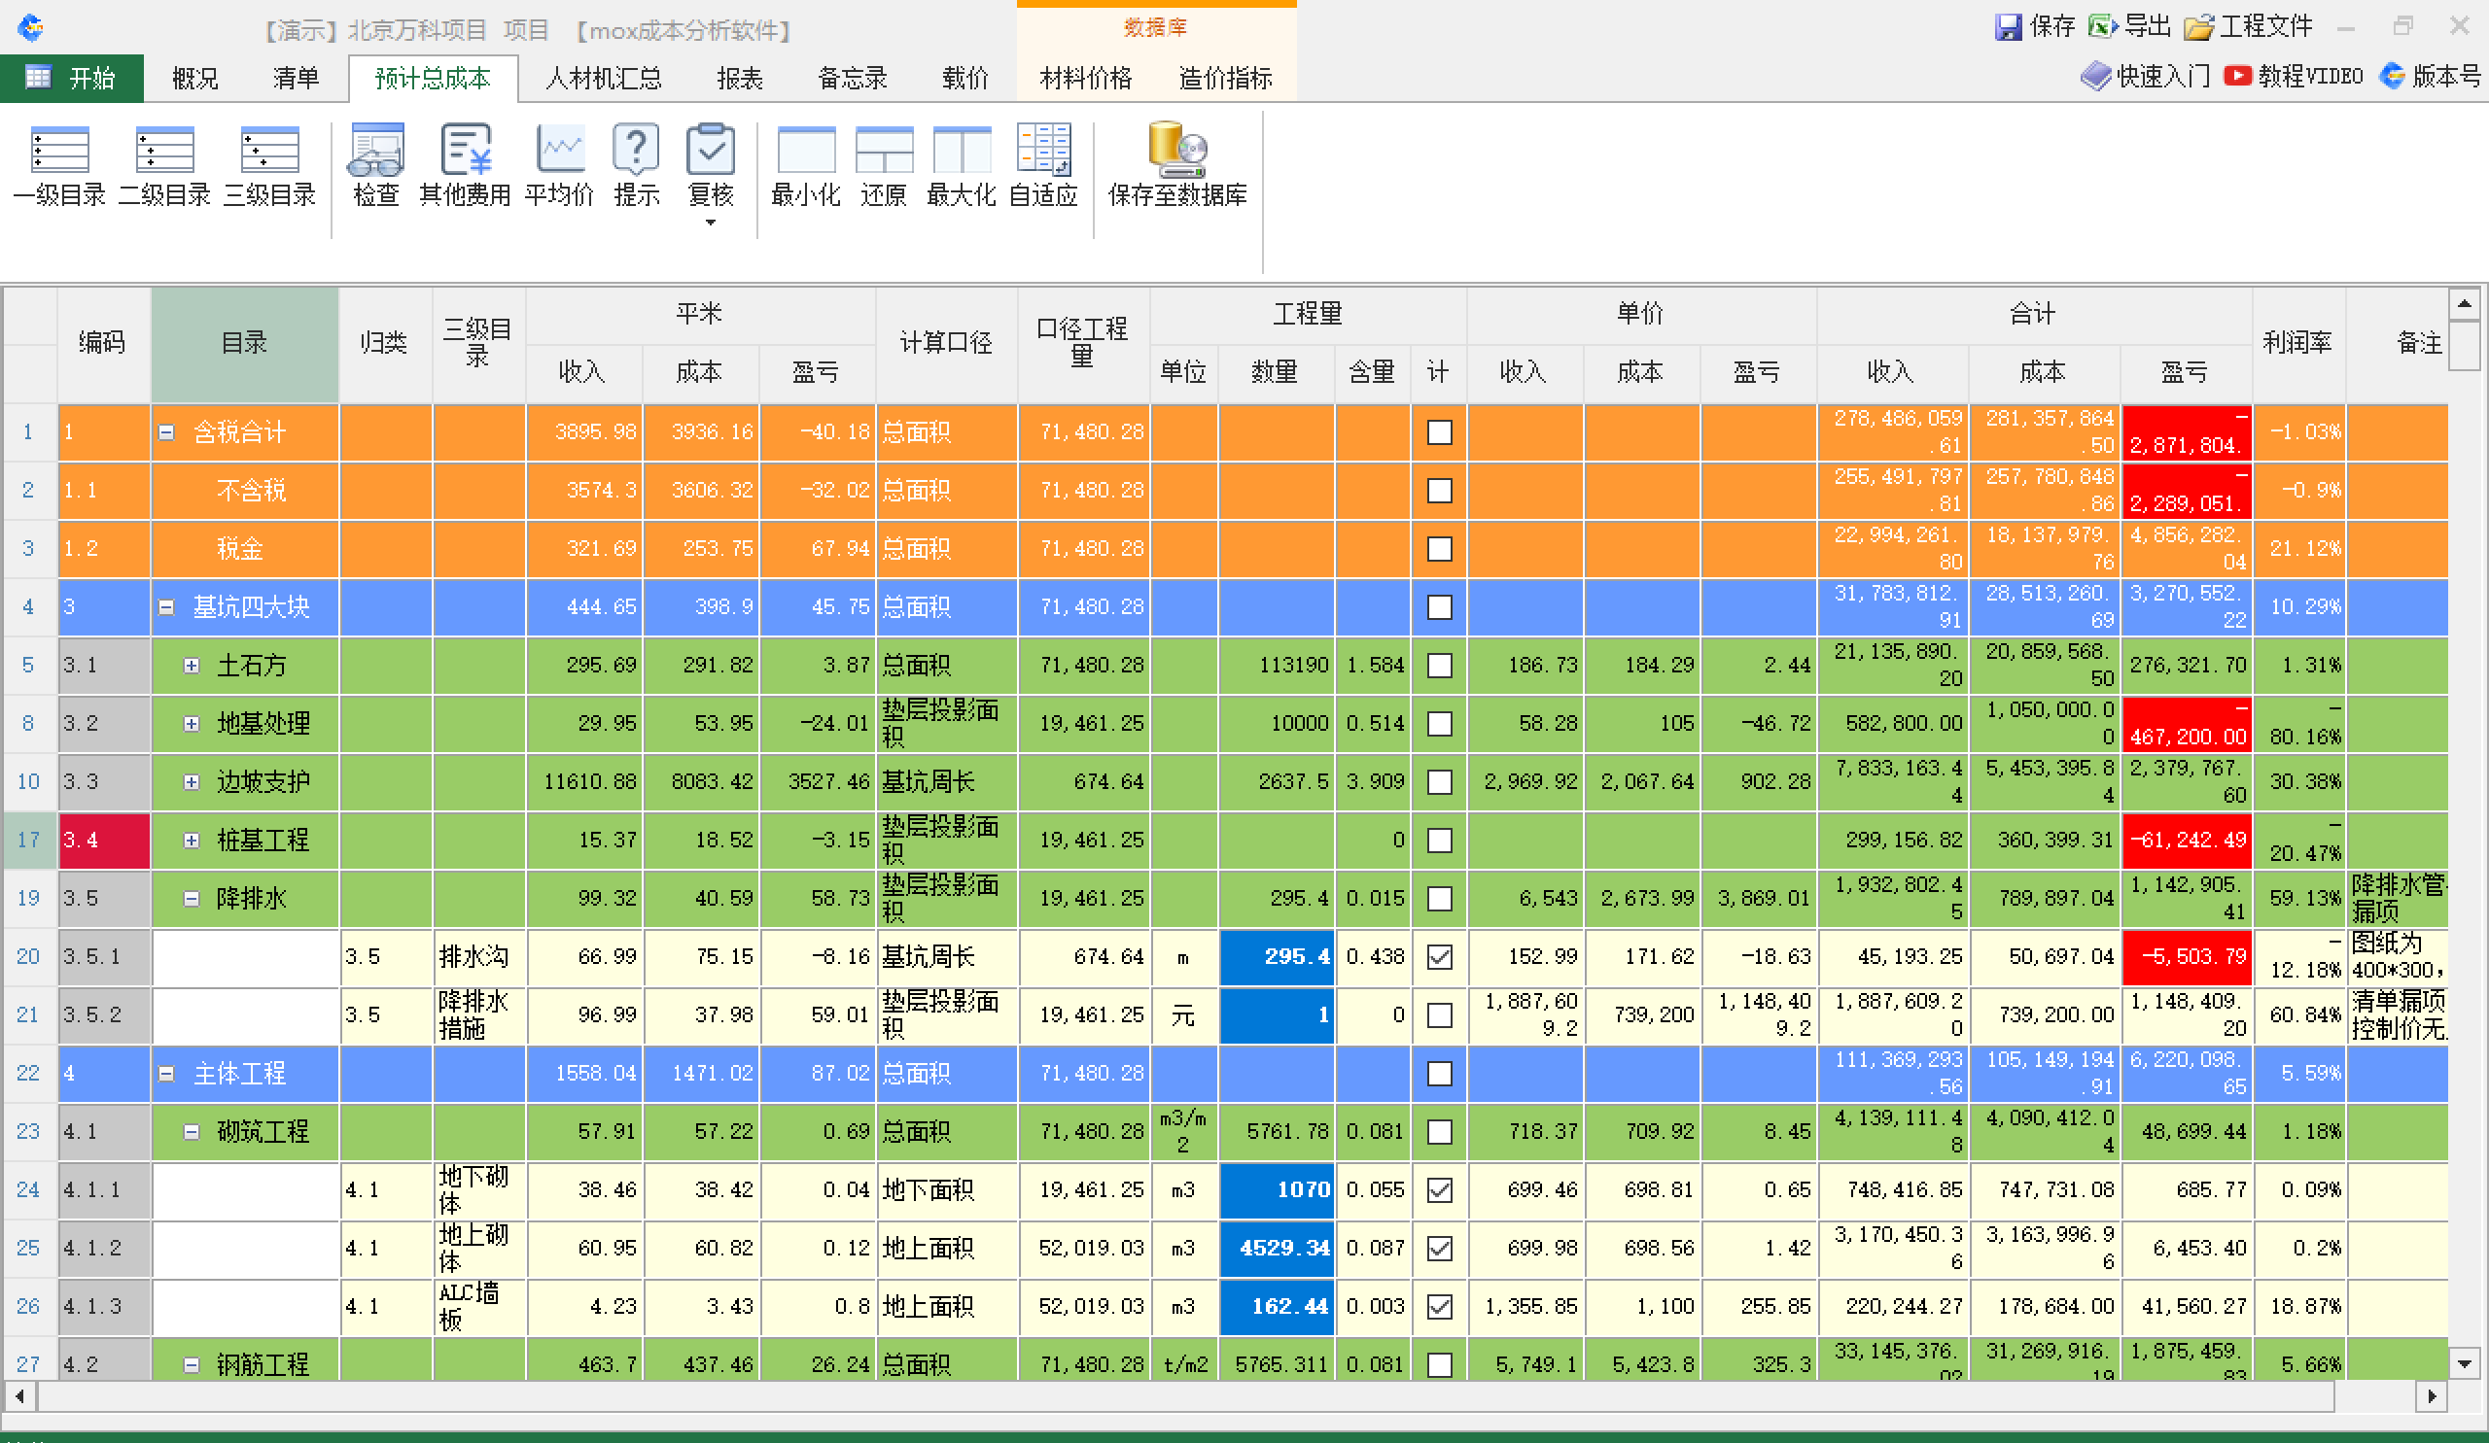Image resolution: width=2489 pixels, height=1443 pixels.
Task: Click the 复核 review icon
Action: point(710,150)
